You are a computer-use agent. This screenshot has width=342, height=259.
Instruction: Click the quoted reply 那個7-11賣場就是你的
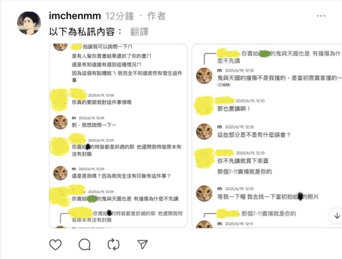tap(268, 213)
